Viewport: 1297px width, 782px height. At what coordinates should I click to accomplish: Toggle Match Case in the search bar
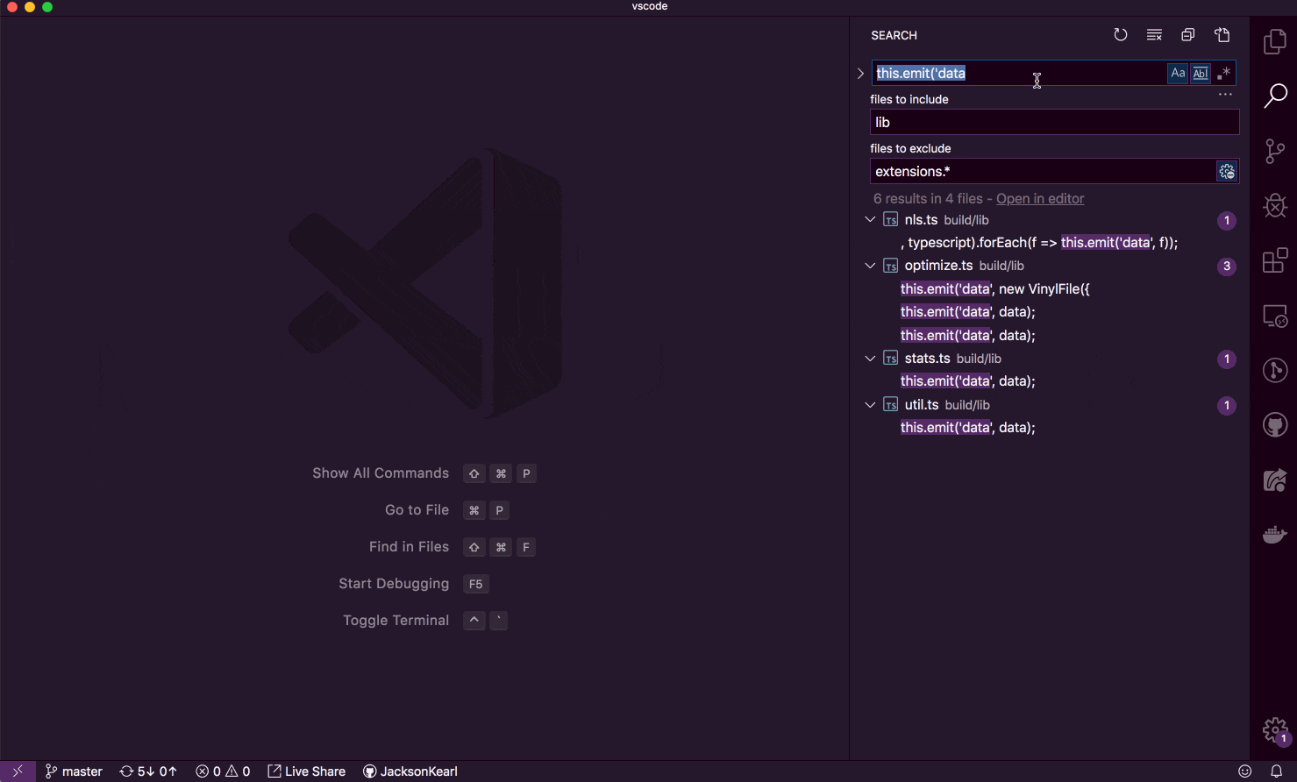pos(1177,73)
